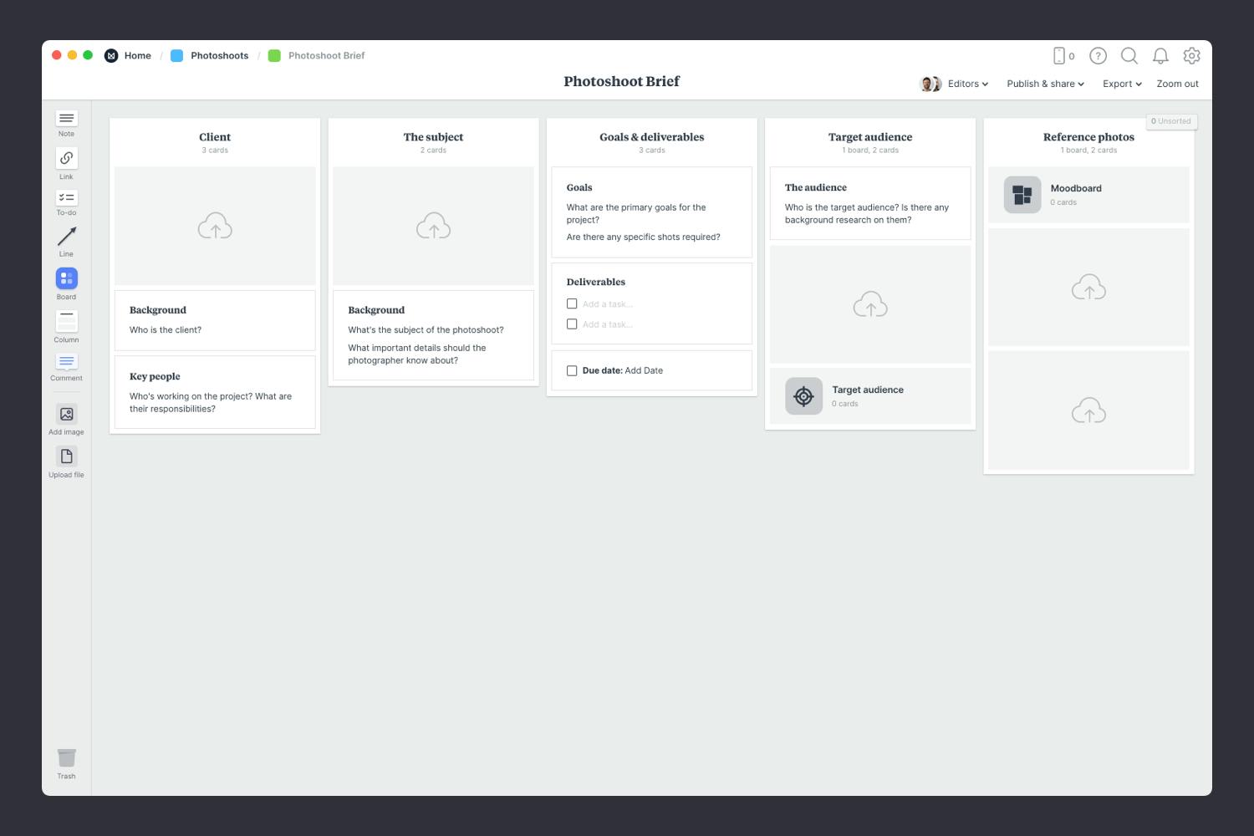Expand the Publish & share menu
1254x836 pixels.
1044,84
